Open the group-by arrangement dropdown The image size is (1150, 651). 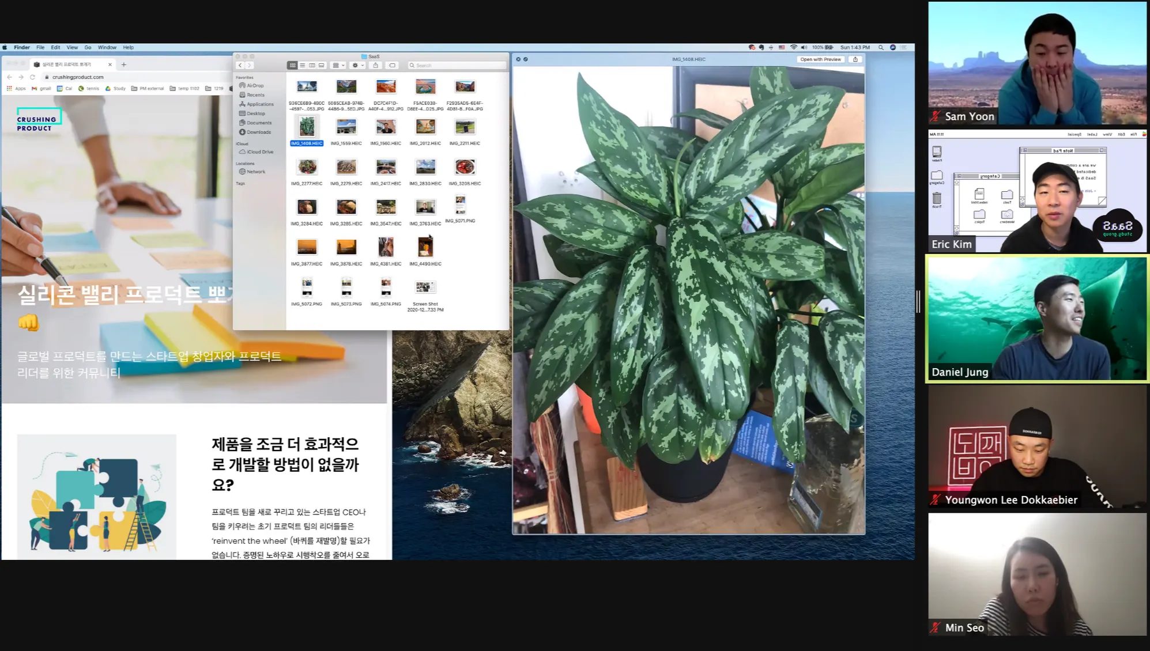click(x=338, y=65)
